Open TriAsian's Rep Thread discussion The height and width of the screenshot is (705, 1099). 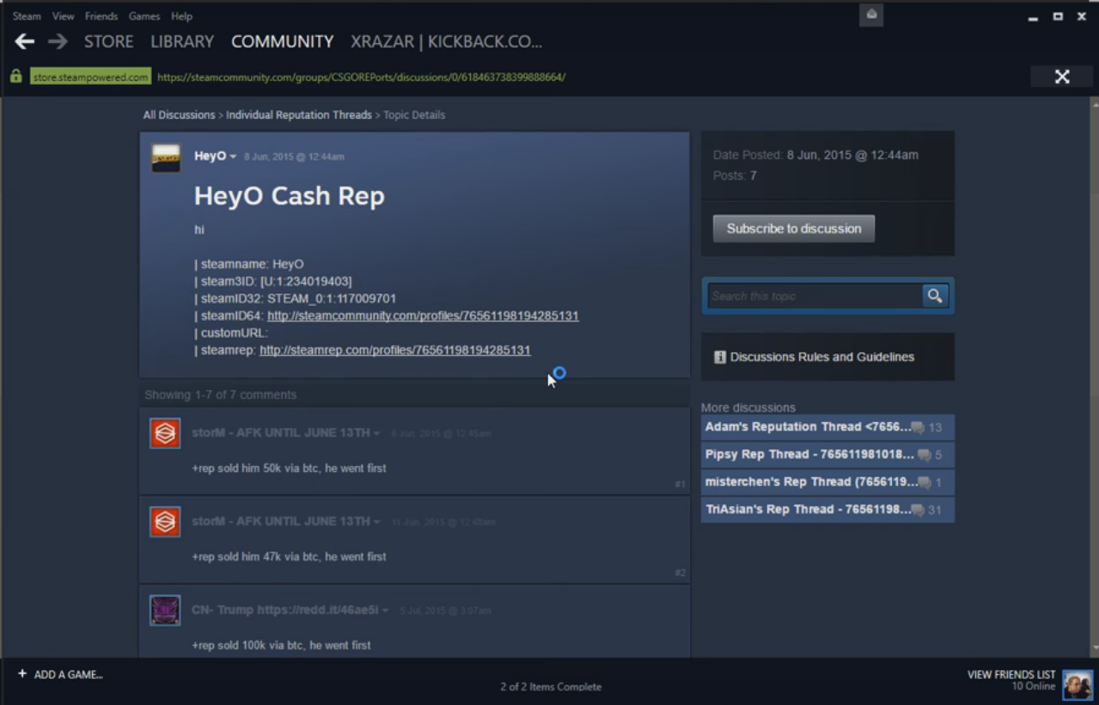808,510
